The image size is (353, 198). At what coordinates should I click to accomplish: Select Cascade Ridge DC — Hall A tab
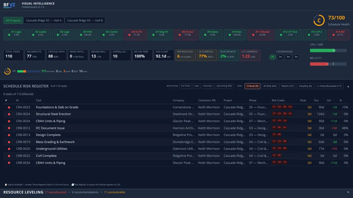[x=44, y=20]
